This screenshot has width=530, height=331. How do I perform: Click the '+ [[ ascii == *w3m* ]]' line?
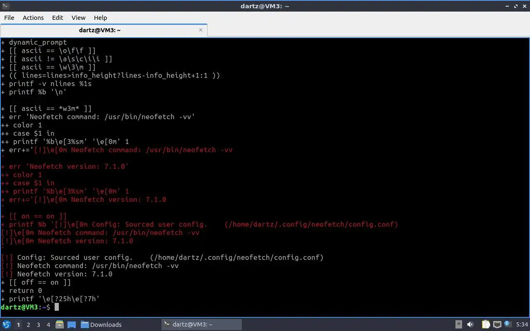(x=46, y=108)
